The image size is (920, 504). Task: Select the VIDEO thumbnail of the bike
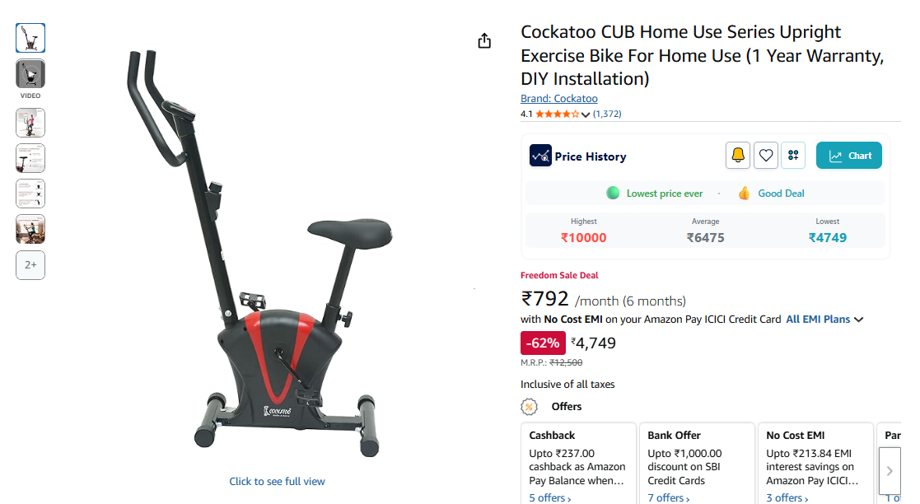[x=30, y=74]
